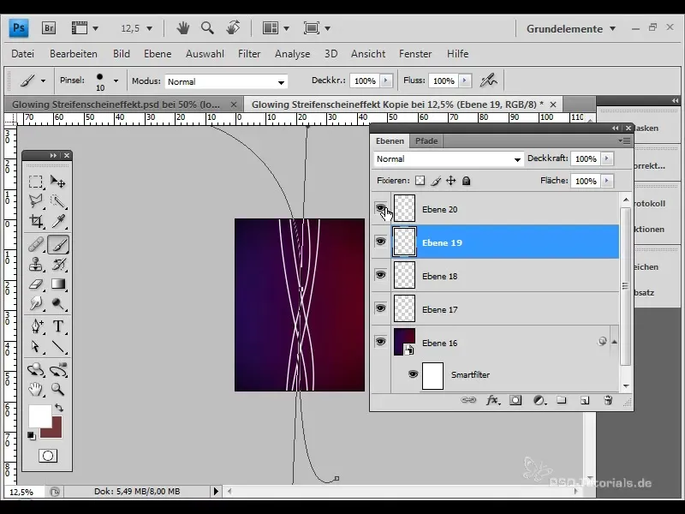Screen dimensions: 685x514
Task: Open the Filter menu
Action: [x=249, y=54]
